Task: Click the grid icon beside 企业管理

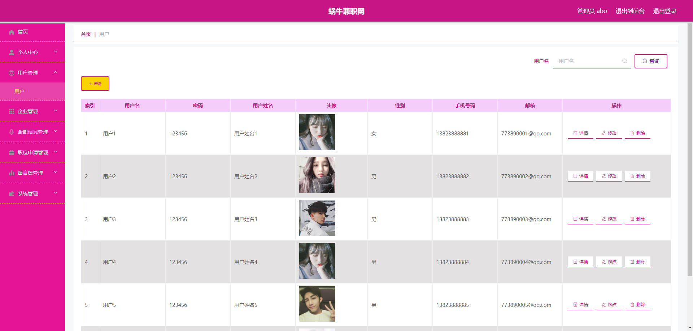Action: [12, 111]
